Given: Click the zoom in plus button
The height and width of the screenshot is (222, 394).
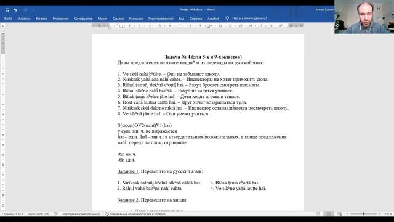Looking at the screenshot, I should pyautogui.click(x=379, y=214).
